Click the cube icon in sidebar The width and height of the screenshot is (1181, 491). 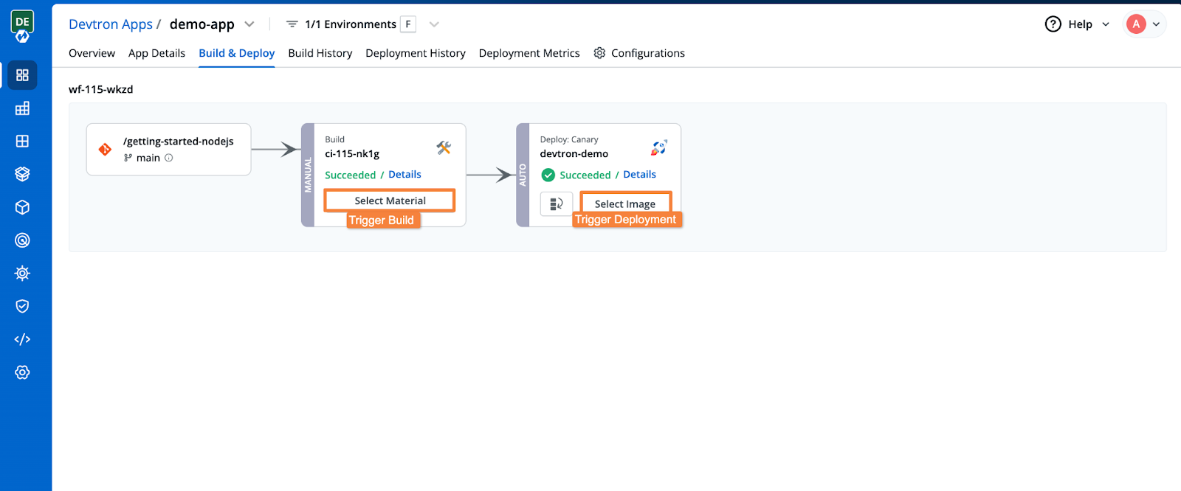point(22,207)
